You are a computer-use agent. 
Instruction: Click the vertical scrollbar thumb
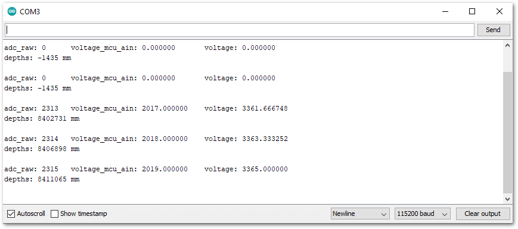(x=508, y=133)
